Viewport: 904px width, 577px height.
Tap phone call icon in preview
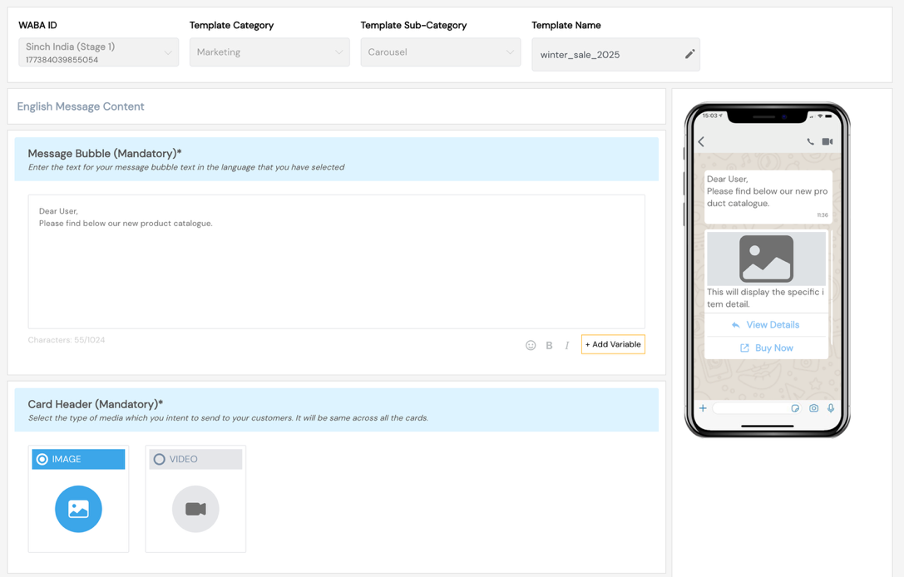(x=810, y=142)
